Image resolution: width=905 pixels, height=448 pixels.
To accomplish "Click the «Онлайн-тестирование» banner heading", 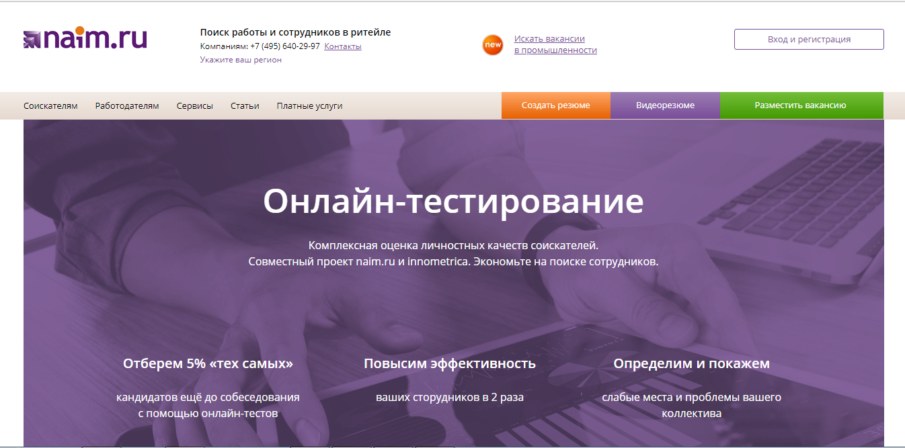I will click(x=453, y=201).
